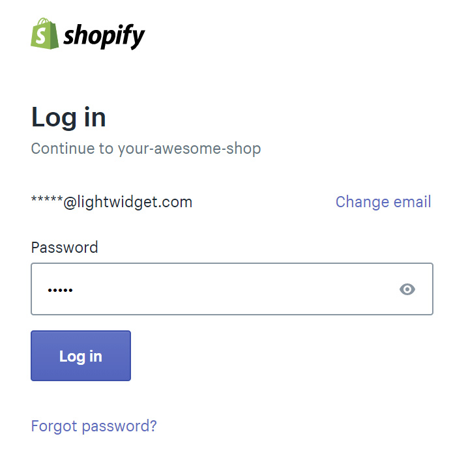Click the Shopify shopping bag logo icon
The height and width of the screenshot is (460, 468).
point(45,33)
